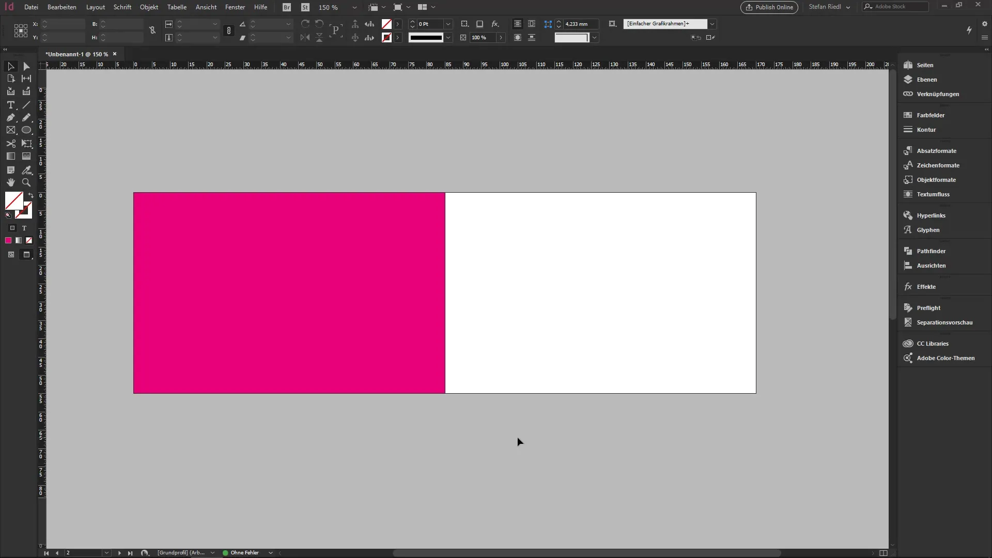Image resolution: width=992 pixels, height=558 pixels.
Task: Select the Zoom tool
Action: pyautogui.click(x=26, y=182)
